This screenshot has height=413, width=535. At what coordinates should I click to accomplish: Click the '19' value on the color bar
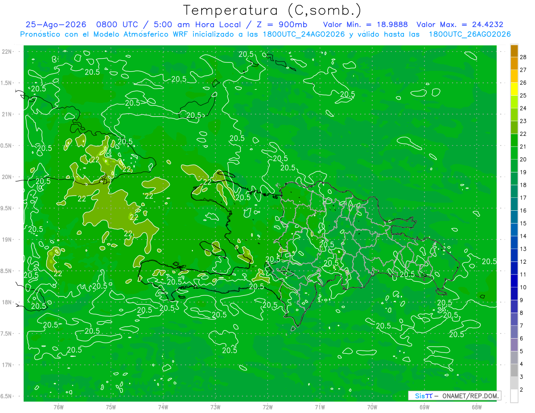coord(523,172)
